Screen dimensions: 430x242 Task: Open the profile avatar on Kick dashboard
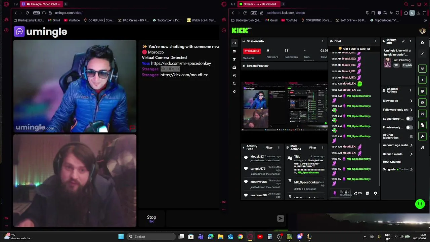pos(422,31)
